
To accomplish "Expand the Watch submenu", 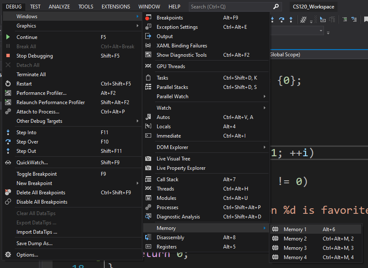I will 205,108.
